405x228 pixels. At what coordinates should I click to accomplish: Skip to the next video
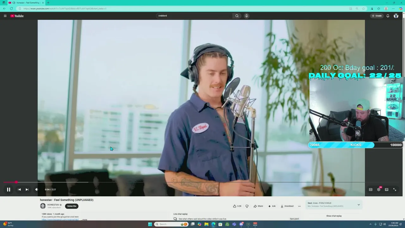tap(27, 189)
